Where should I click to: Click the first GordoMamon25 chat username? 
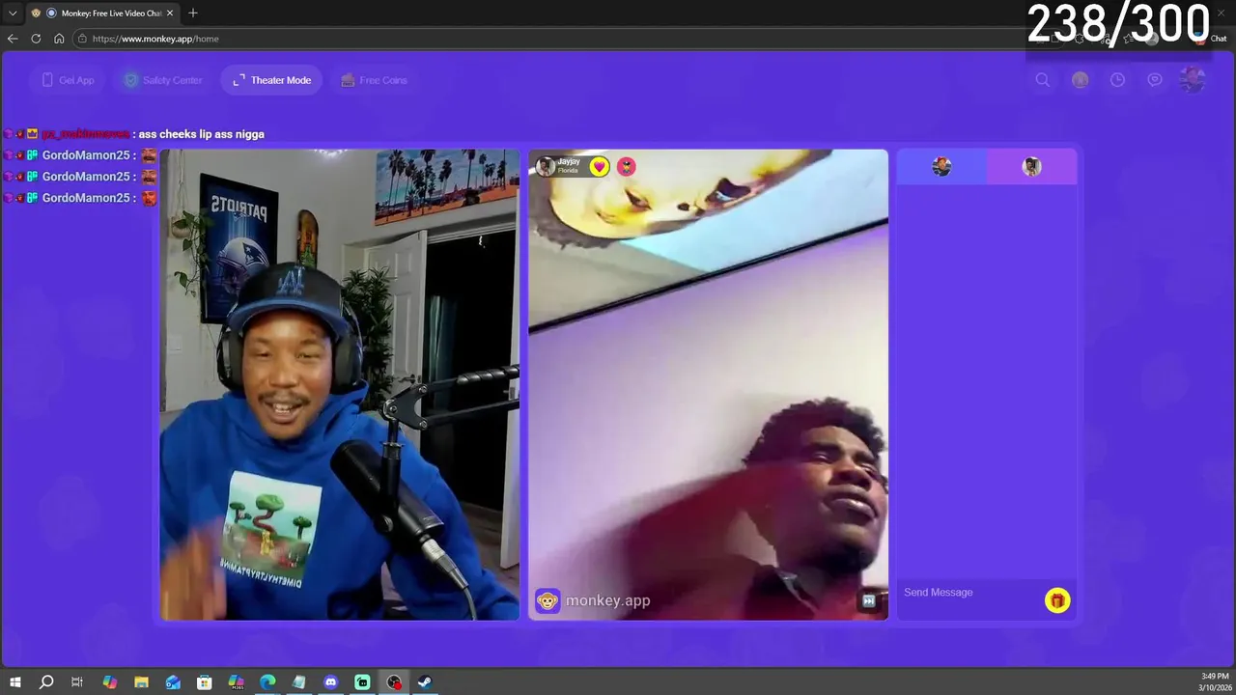[x=85, y=155]
